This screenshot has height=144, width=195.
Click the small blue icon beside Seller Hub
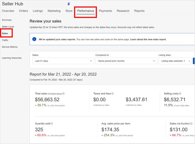point(69,4)
